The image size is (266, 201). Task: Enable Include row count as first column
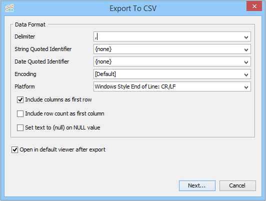tap(20, 114)
